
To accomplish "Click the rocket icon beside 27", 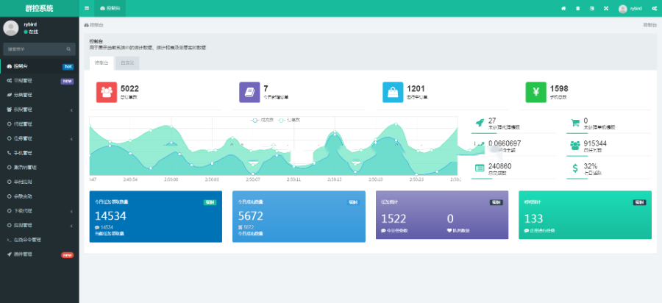I will click(479, 123).
